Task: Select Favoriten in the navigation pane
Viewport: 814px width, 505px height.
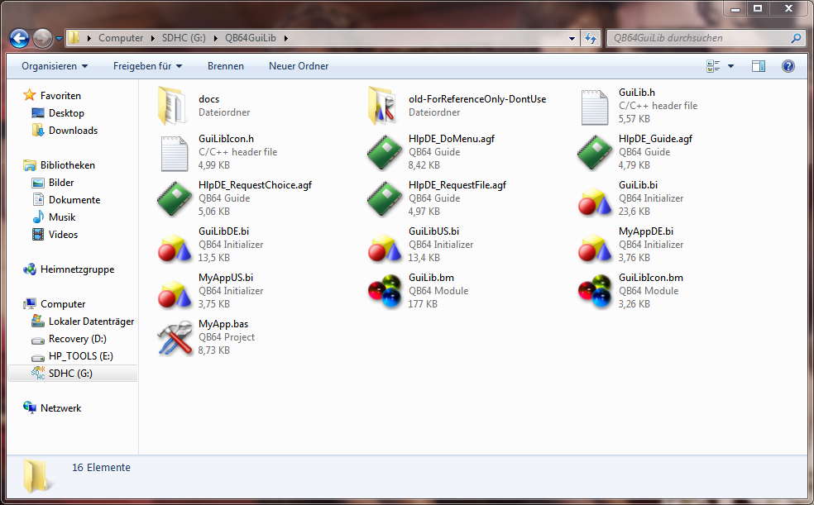Action: coord(60,96)
